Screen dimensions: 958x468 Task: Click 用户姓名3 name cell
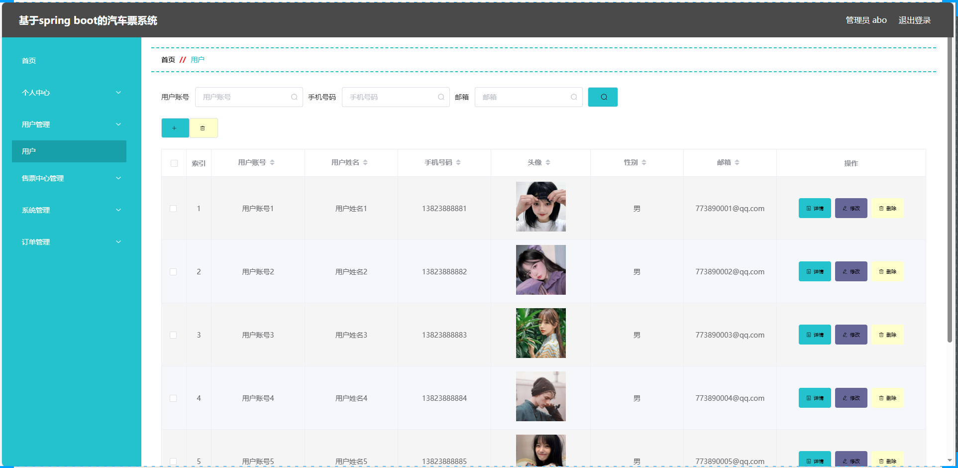coord(351,335)
